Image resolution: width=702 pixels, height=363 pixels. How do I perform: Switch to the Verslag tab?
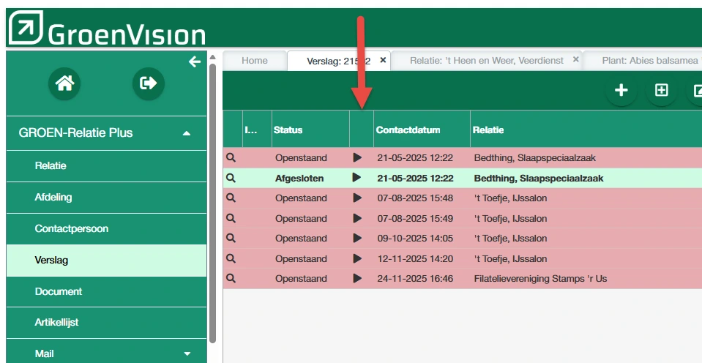338,61
